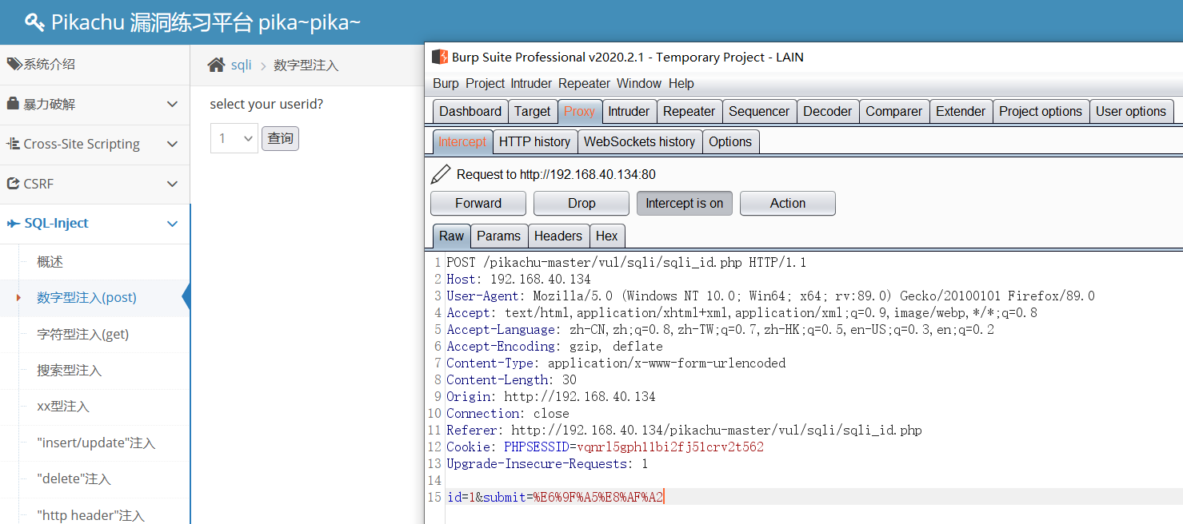Click the plane icon beside SQL-Inject
The image size is (1183, 524).
click(x=13, y=224)
